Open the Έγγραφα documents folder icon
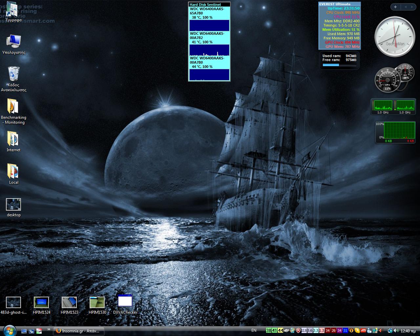Screen dimensions: 420x336 click(13, 12)
